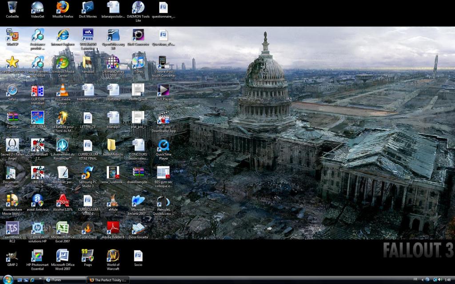The image size is (455, 284).
Task: Select the avast! Antivirus desktop icon
Action: [x=37, y=202]
